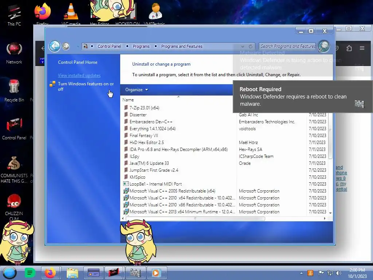Screen dimensions: 373x280
Task: Open the VM0Technic desktop icon
Action: click(154, 14)
